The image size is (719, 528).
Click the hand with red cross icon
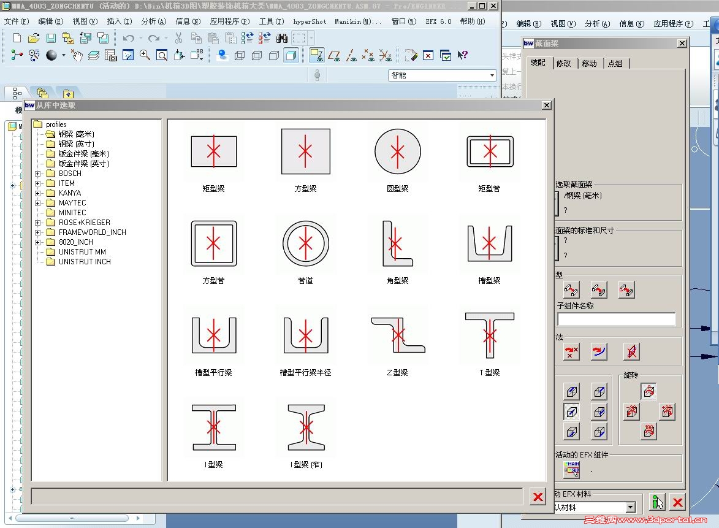click(77, 56)
